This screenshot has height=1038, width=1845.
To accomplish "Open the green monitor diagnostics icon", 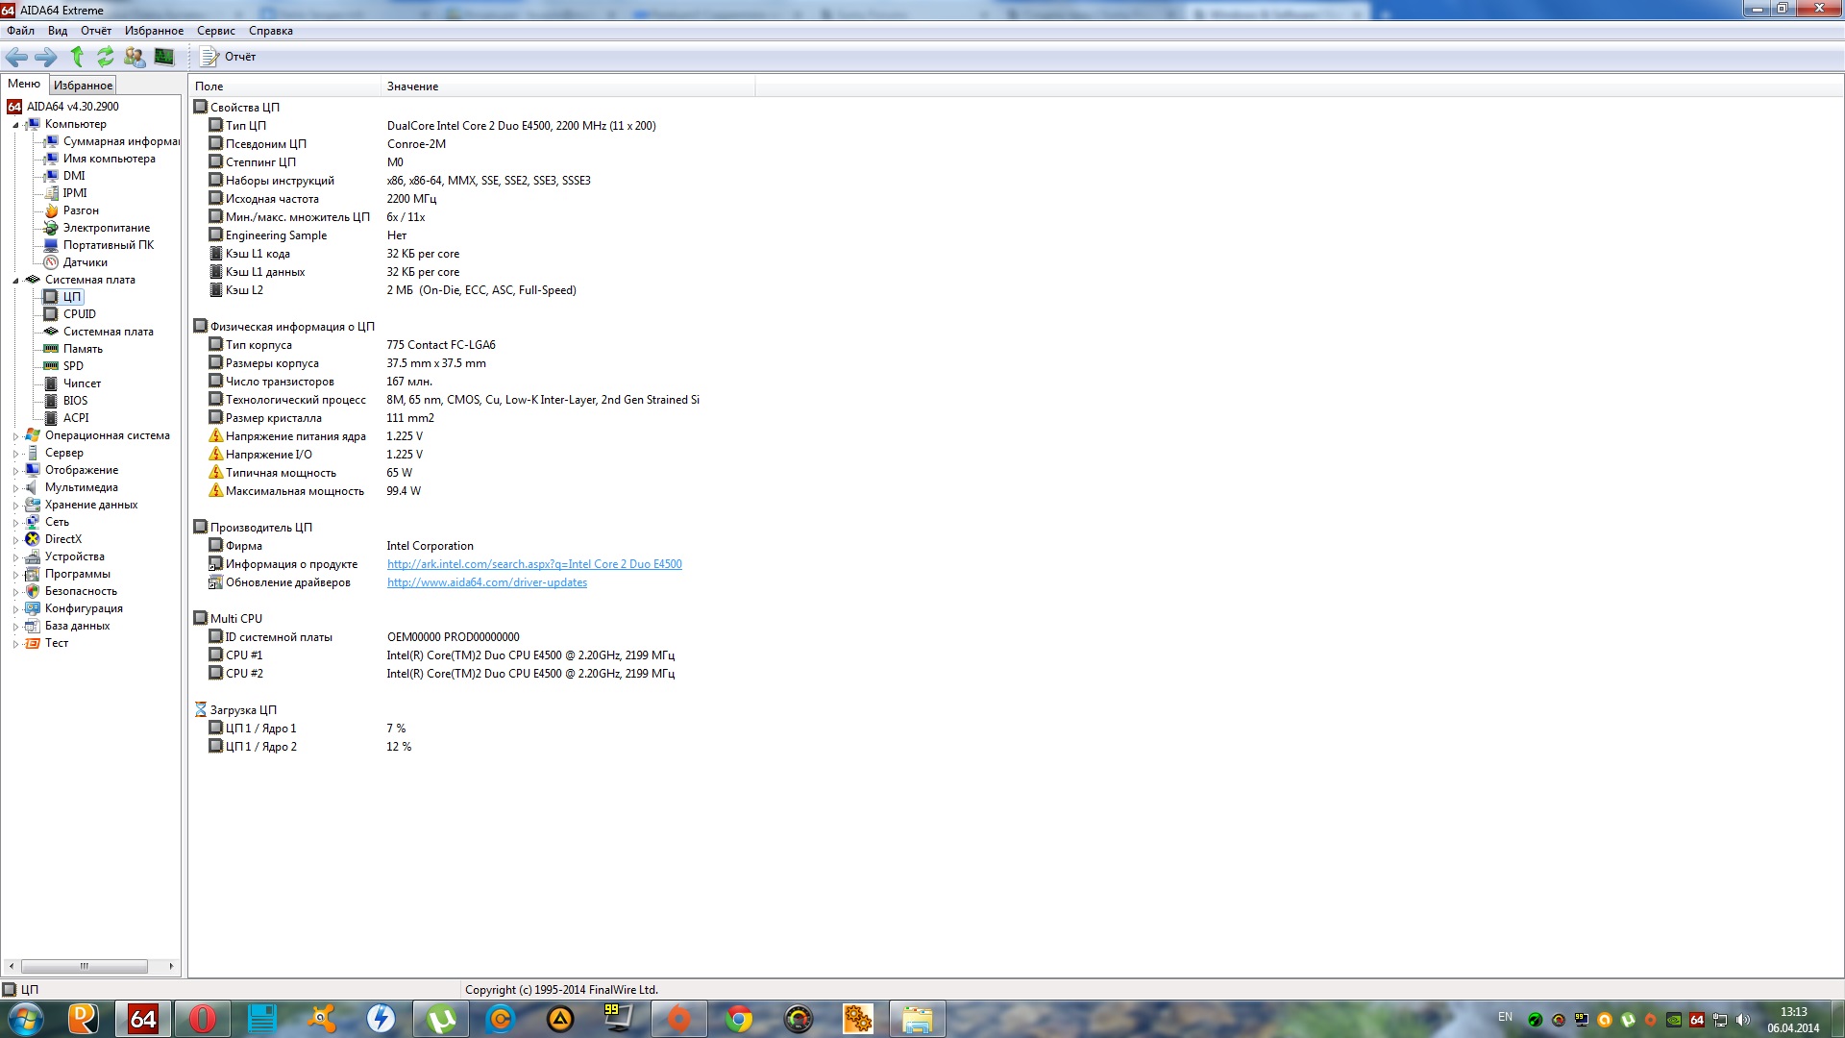I will [164, 57].
